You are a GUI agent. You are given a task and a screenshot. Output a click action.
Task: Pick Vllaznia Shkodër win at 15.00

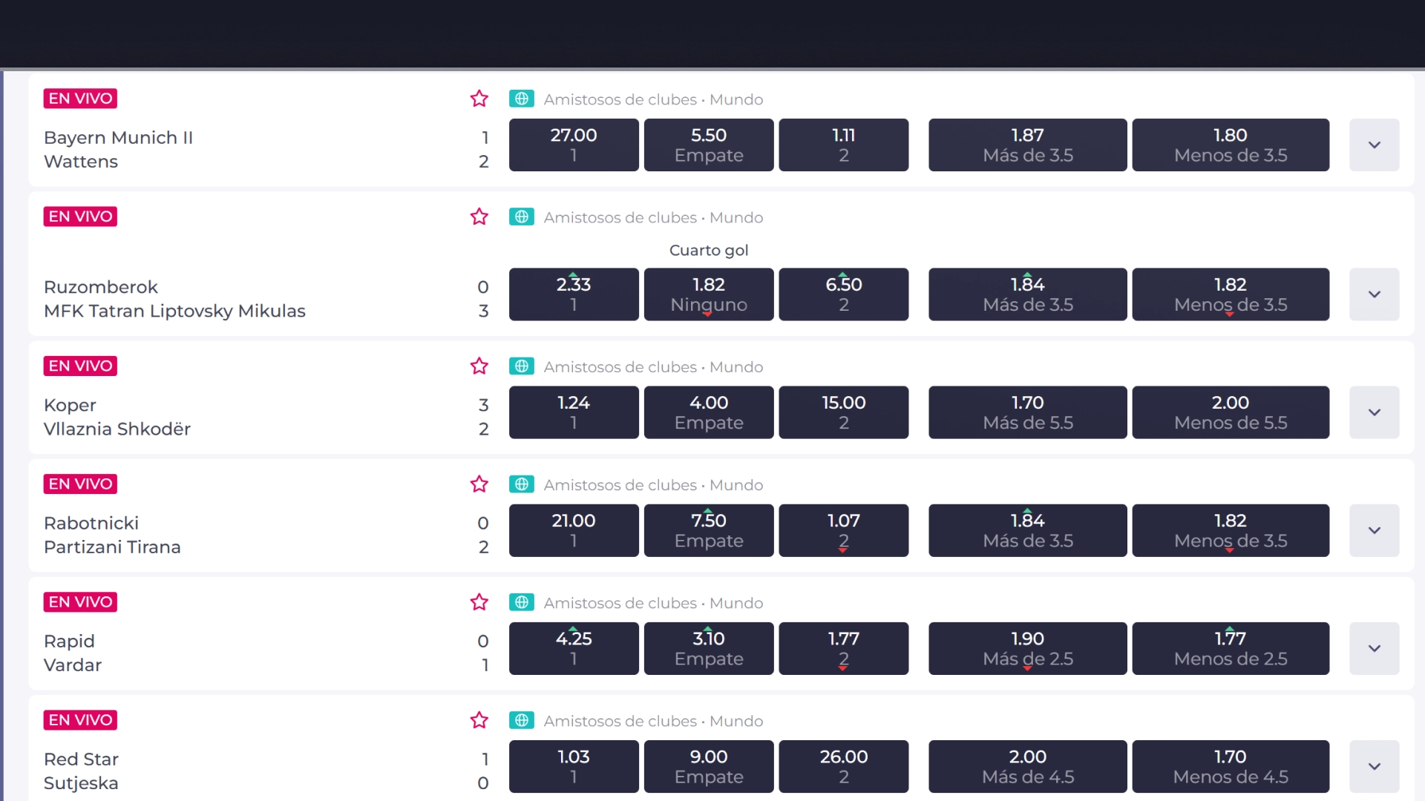(x=844, y=412)
